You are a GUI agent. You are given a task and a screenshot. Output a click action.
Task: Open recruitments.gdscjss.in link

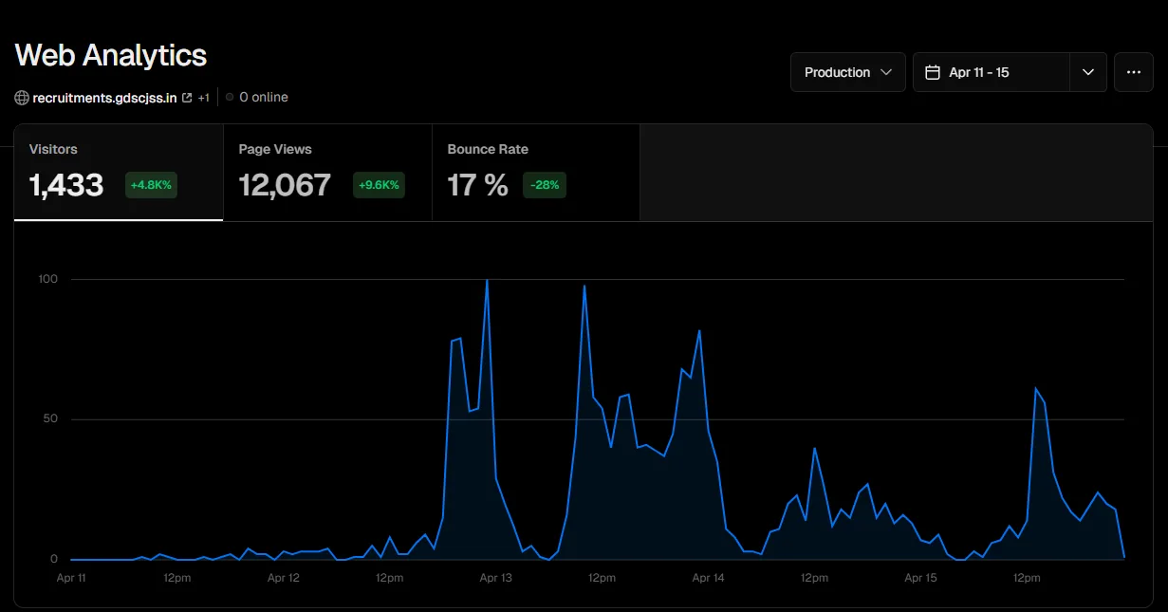[104, 98]
